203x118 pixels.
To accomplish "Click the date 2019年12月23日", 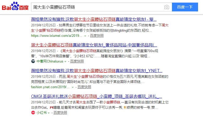I will click(43, 102).
